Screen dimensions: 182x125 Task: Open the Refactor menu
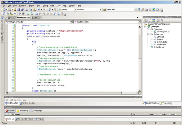22,5
